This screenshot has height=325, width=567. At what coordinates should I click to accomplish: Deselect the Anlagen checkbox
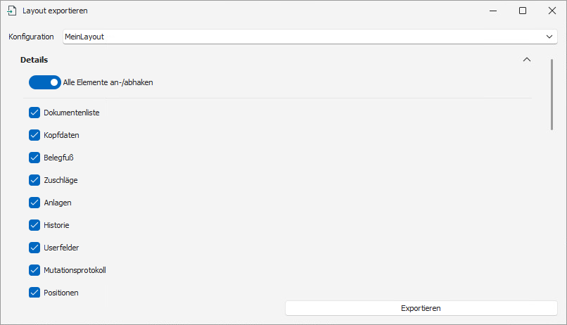point(34,203)
